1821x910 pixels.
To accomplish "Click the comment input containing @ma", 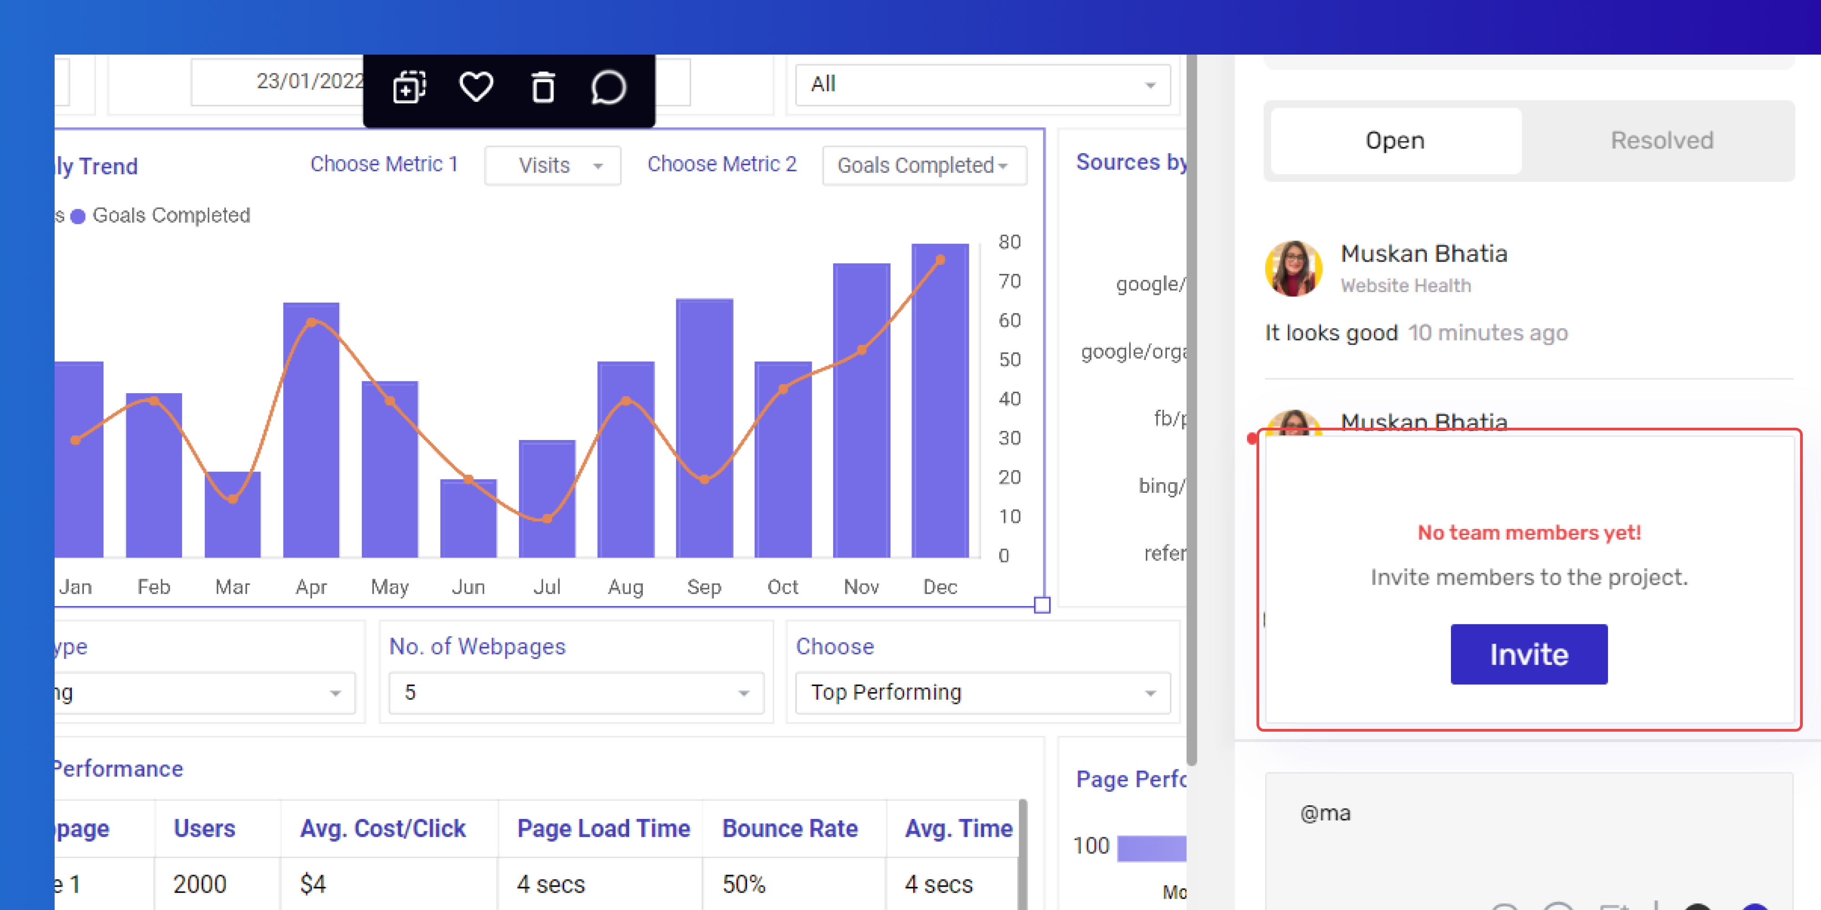I will tap(1529, 841).
